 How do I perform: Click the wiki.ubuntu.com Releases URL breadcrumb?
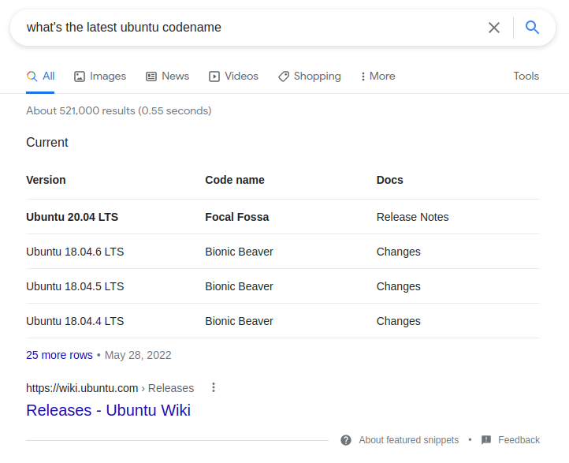[x=110, y=388]
